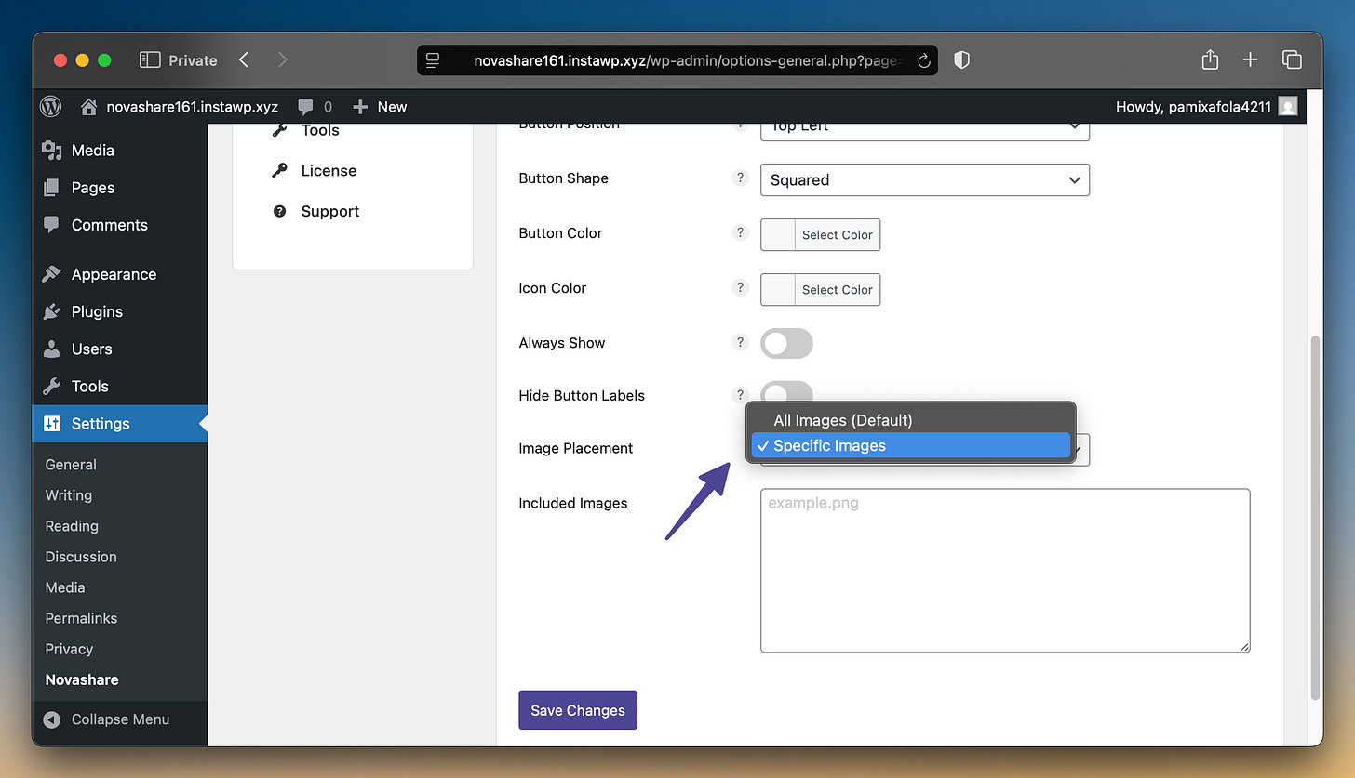
Task: Click the Icon Color help question mark
Action: (x=741, y=287)
